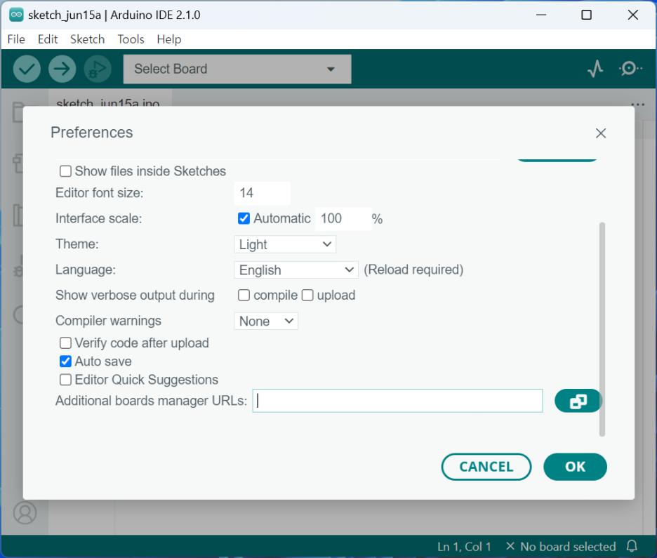Open the Theme dropdown showing Light
657x558 pixels.
[285, 244]
